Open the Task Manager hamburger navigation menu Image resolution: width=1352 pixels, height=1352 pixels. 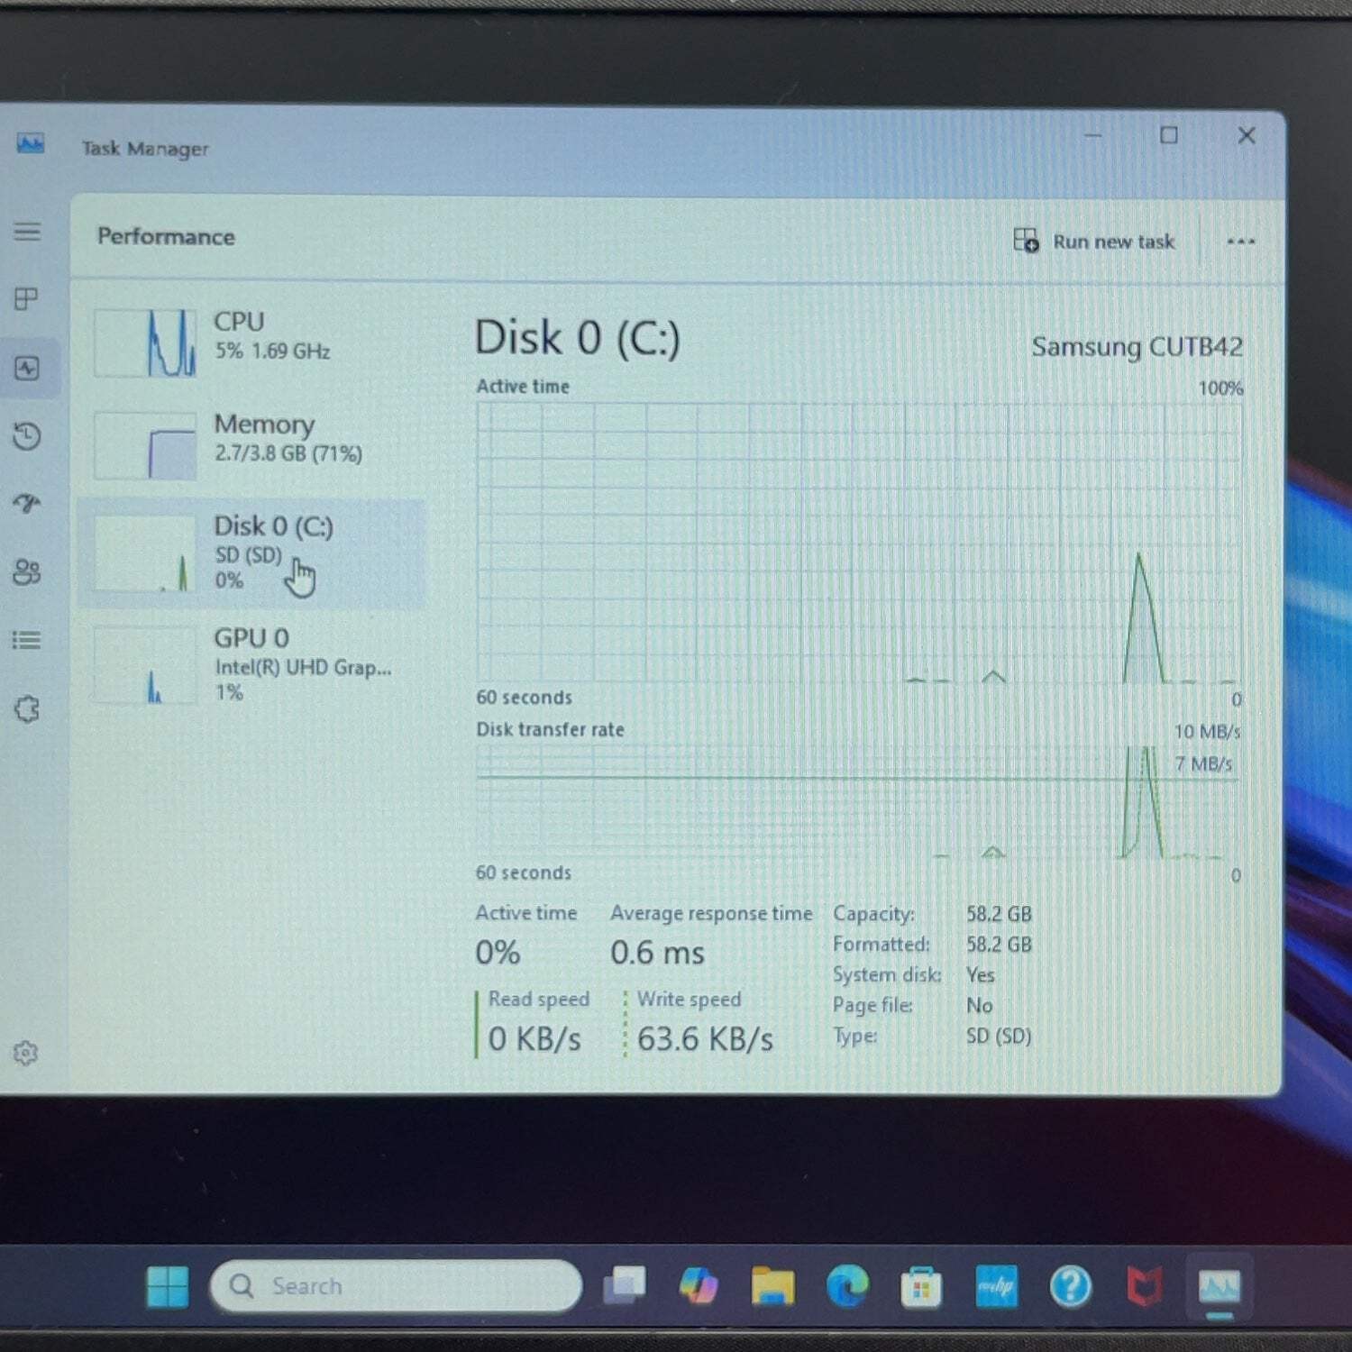pyautogui.click(x=27, y=232)
